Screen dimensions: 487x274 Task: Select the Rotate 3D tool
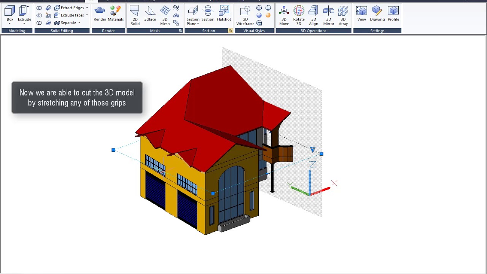click(299, 15)
